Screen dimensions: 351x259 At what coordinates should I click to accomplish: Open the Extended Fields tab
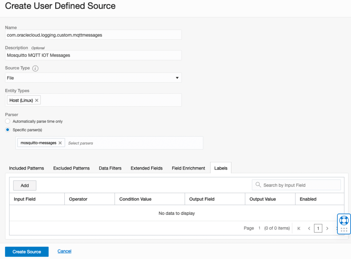point(147,168)
